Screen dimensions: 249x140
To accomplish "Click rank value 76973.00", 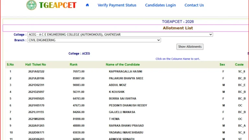I will pyautogui.click(x=78, y=71).
